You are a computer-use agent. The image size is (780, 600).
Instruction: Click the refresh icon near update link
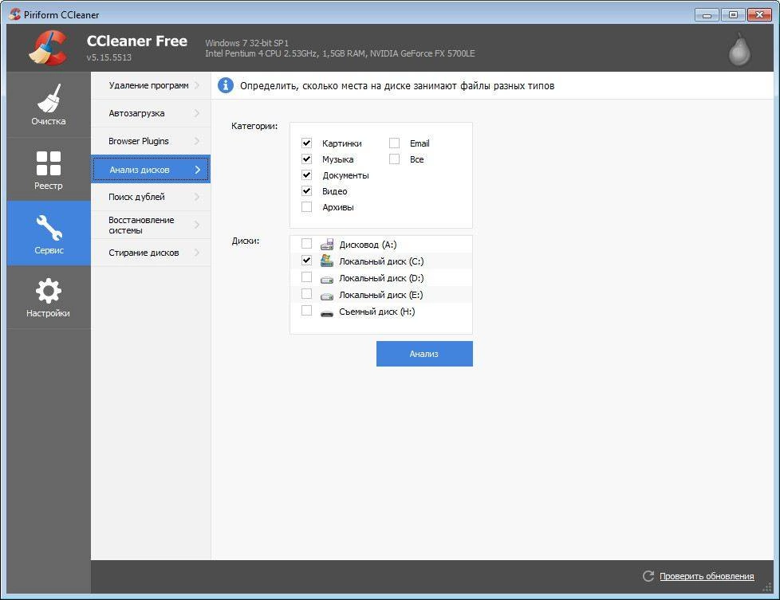(x=648, y=575)
